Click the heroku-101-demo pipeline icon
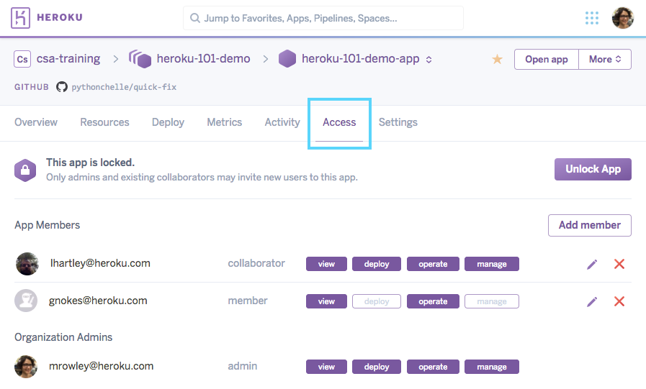 (140, 59)
